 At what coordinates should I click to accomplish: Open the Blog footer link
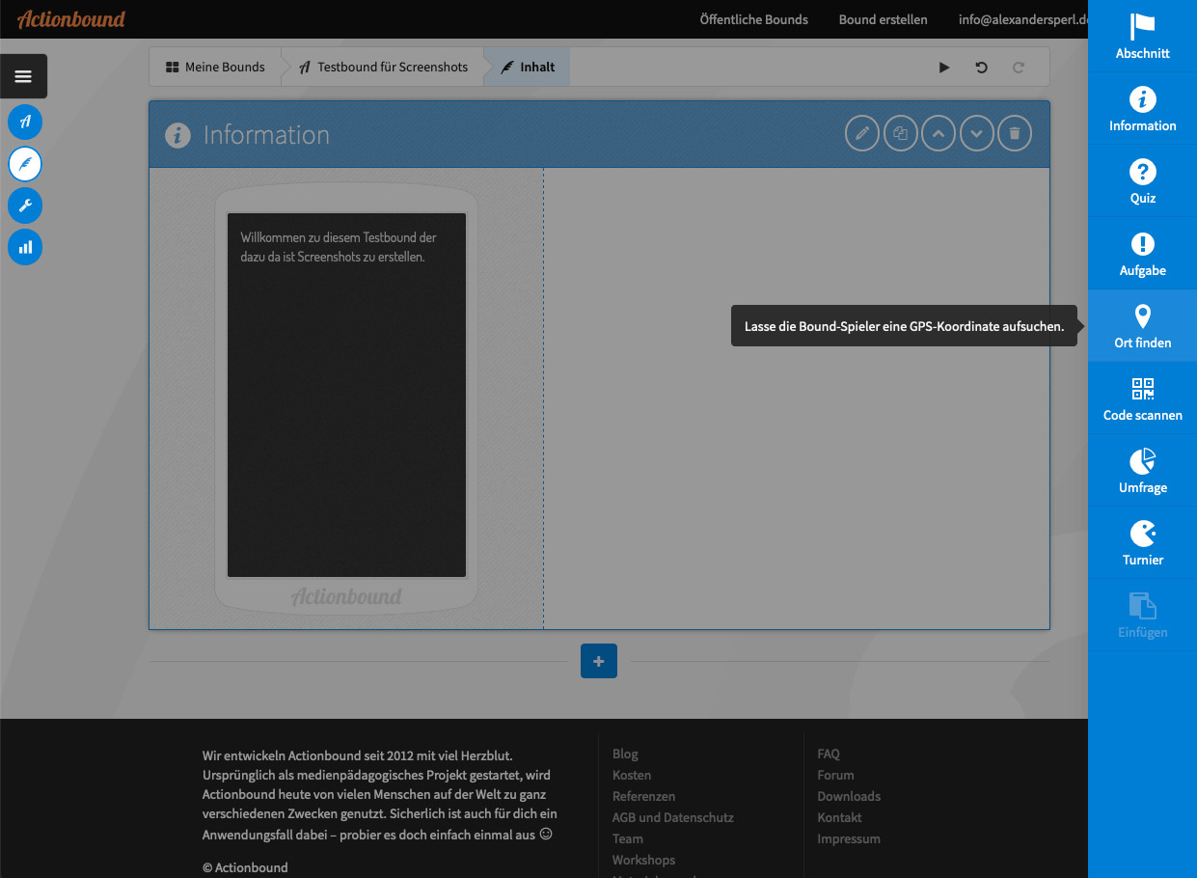[625, 754]
